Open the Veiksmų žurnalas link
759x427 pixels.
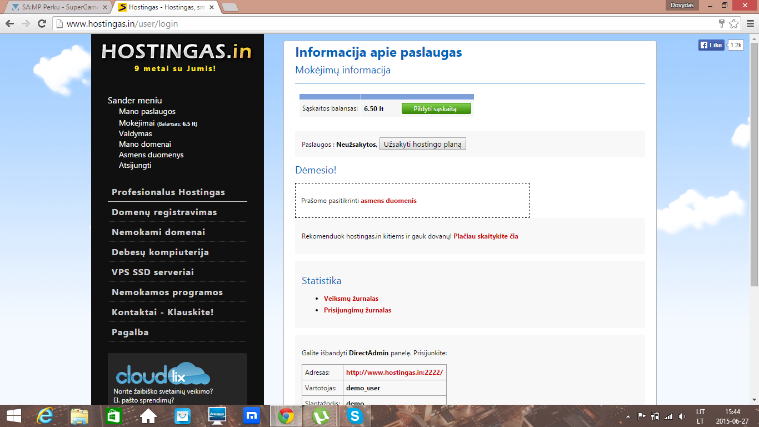(351, 299)
